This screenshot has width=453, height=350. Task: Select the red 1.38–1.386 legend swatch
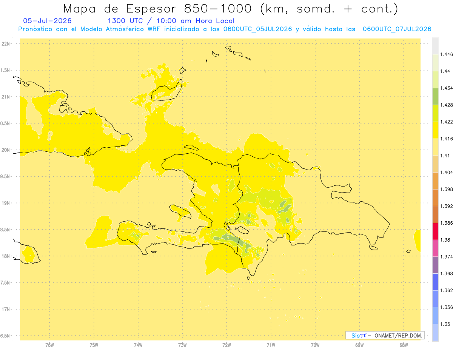[x=435, y=231]
